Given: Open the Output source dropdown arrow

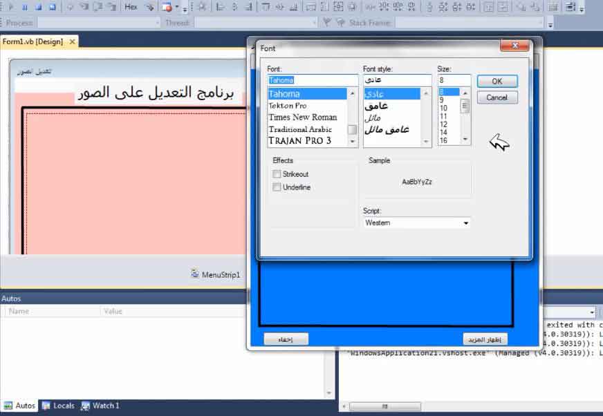Looking at the screenshot, I should [592, 312].
